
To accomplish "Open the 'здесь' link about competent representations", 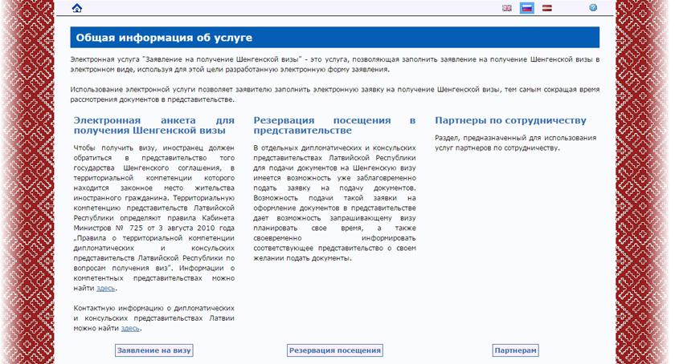I will (x=106, y=288).
